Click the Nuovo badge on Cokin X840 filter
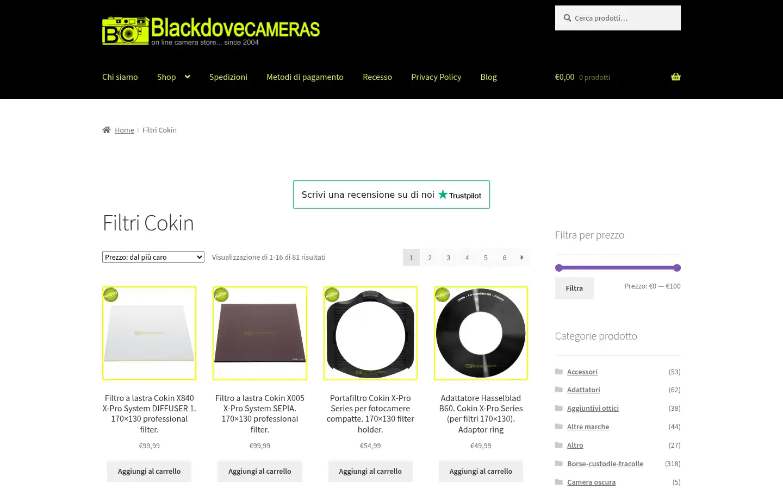783x489 pixels. [x=111, y=294]
